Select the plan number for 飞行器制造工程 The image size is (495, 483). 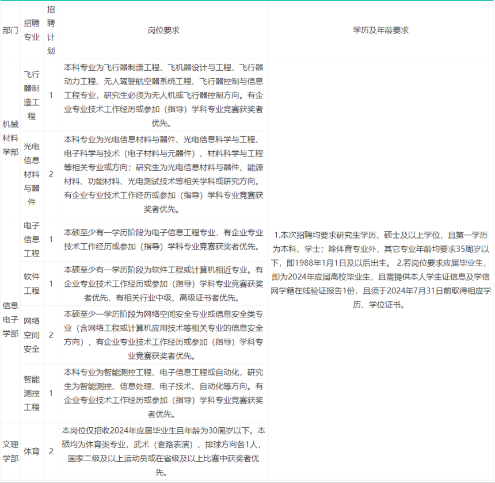point(51,95)
